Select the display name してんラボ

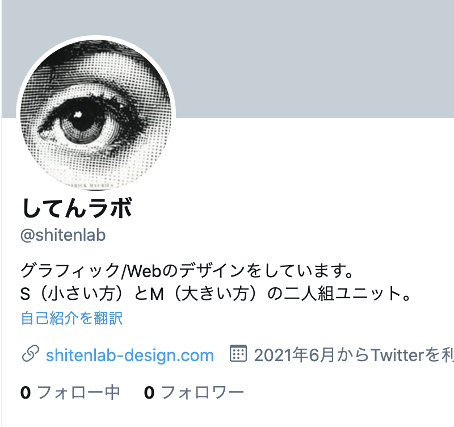(77, 208)
